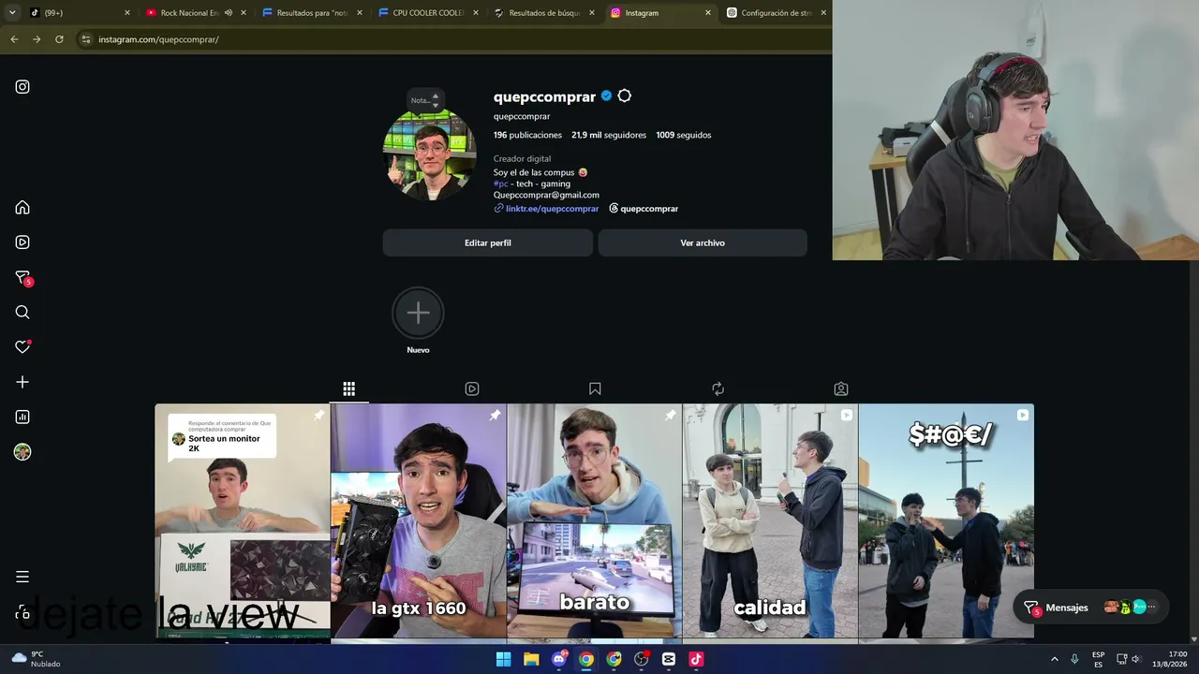Switch to the Resultados de búsqueda tab
The width and height of the screenshot is (1199, 674).
tap(546, 13)
